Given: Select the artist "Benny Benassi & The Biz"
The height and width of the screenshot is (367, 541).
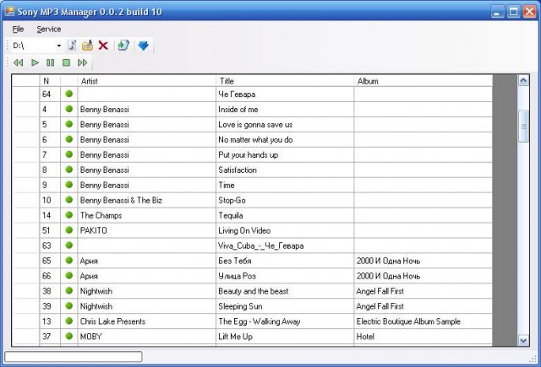Looking at the screenshot, I should pos(121,200).
